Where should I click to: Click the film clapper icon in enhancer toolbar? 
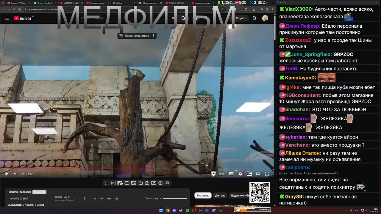127,183
